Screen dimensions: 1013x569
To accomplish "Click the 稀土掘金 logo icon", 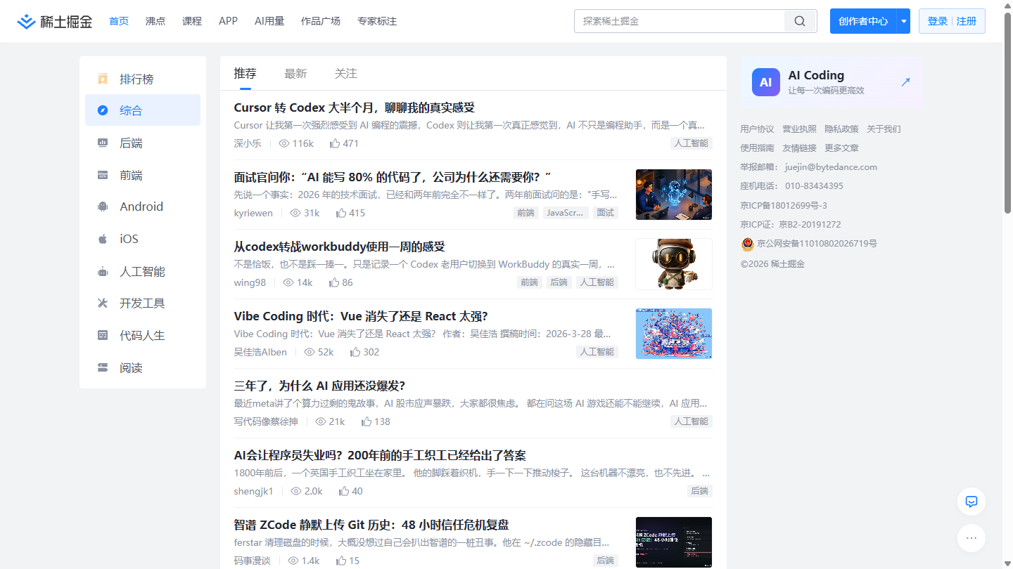I will (26, 21).
